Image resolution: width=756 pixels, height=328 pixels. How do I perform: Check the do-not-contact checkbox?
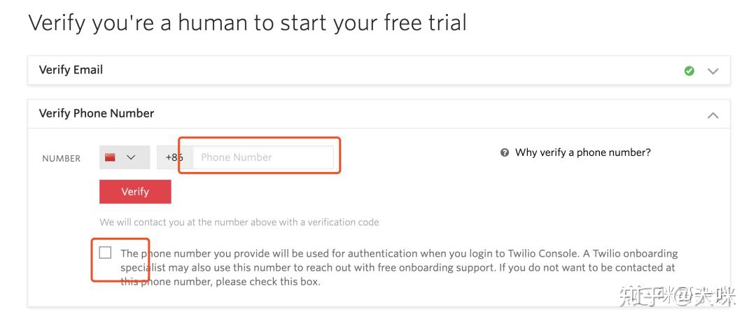pos(105,252)
